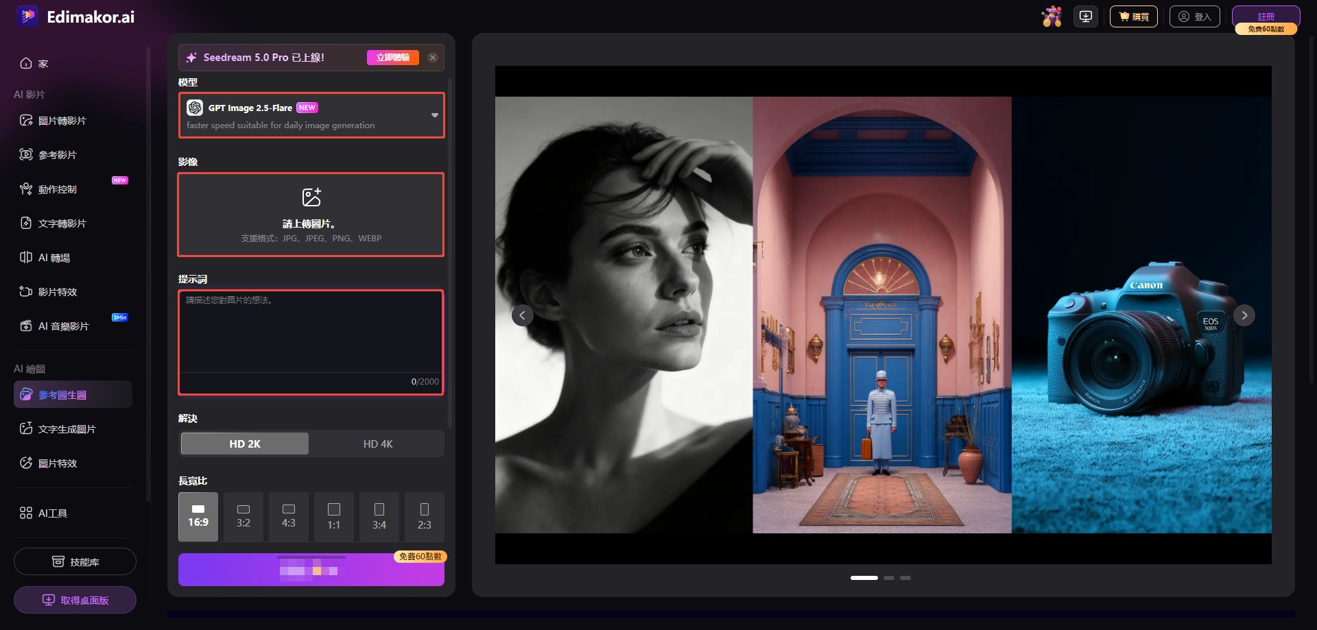1317x630 pixels.
Task: Go to third carousel slide indicator
Action: (x=905, y=578)
